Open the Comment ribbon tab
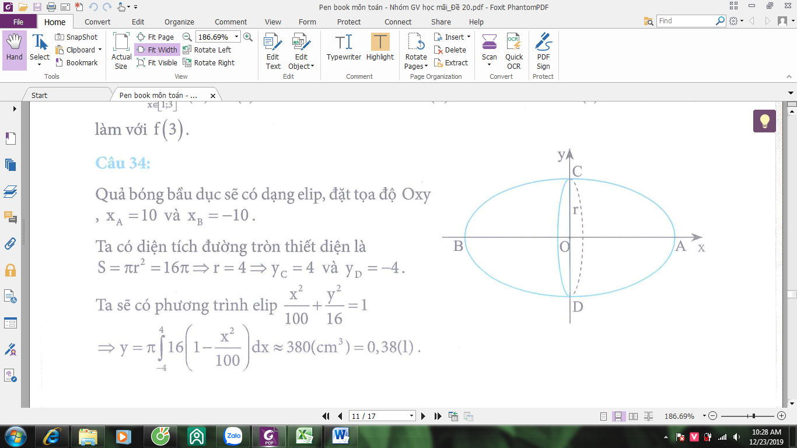797x448 pixels. point(231,22)
